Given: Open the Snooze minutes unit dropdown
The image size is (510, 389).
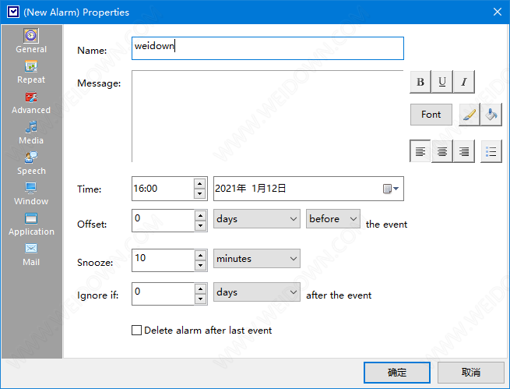Looking at the screenshot, I should pyautogui.click(x=257, y=259).
